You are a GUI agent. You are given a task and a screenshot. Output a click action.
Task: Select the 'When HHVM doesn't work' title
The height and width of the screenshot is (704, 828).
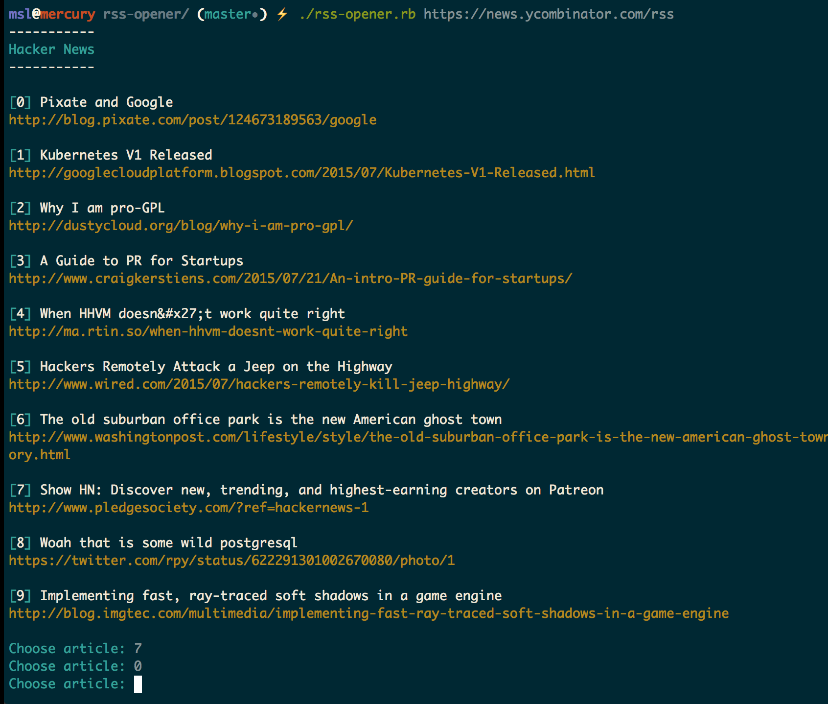(192, 314)
